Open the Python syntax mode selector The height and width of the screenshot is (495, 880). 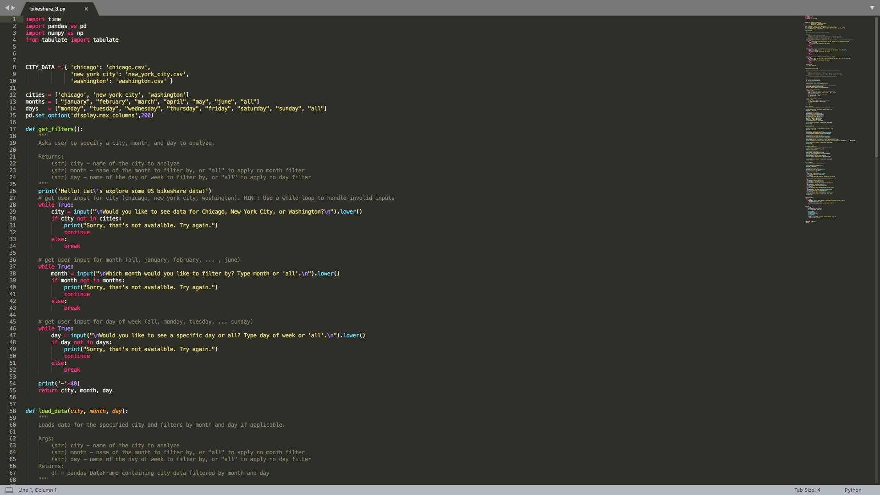[x=852, y=490]
